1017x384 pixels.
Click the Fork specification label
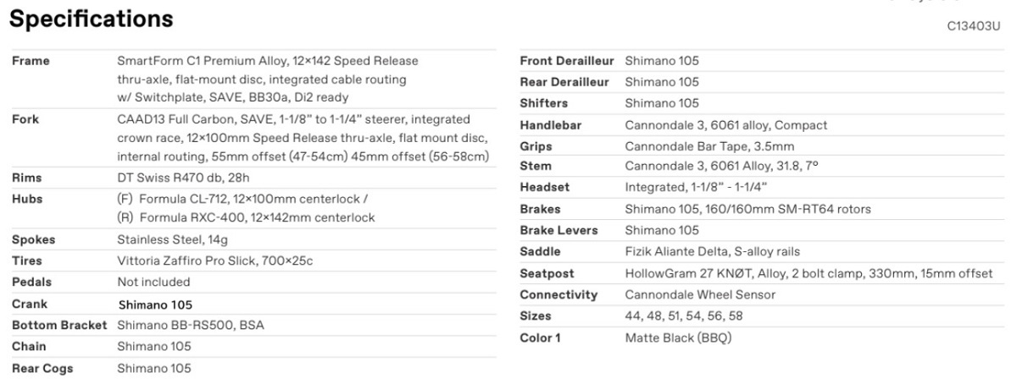click(25, 120)
